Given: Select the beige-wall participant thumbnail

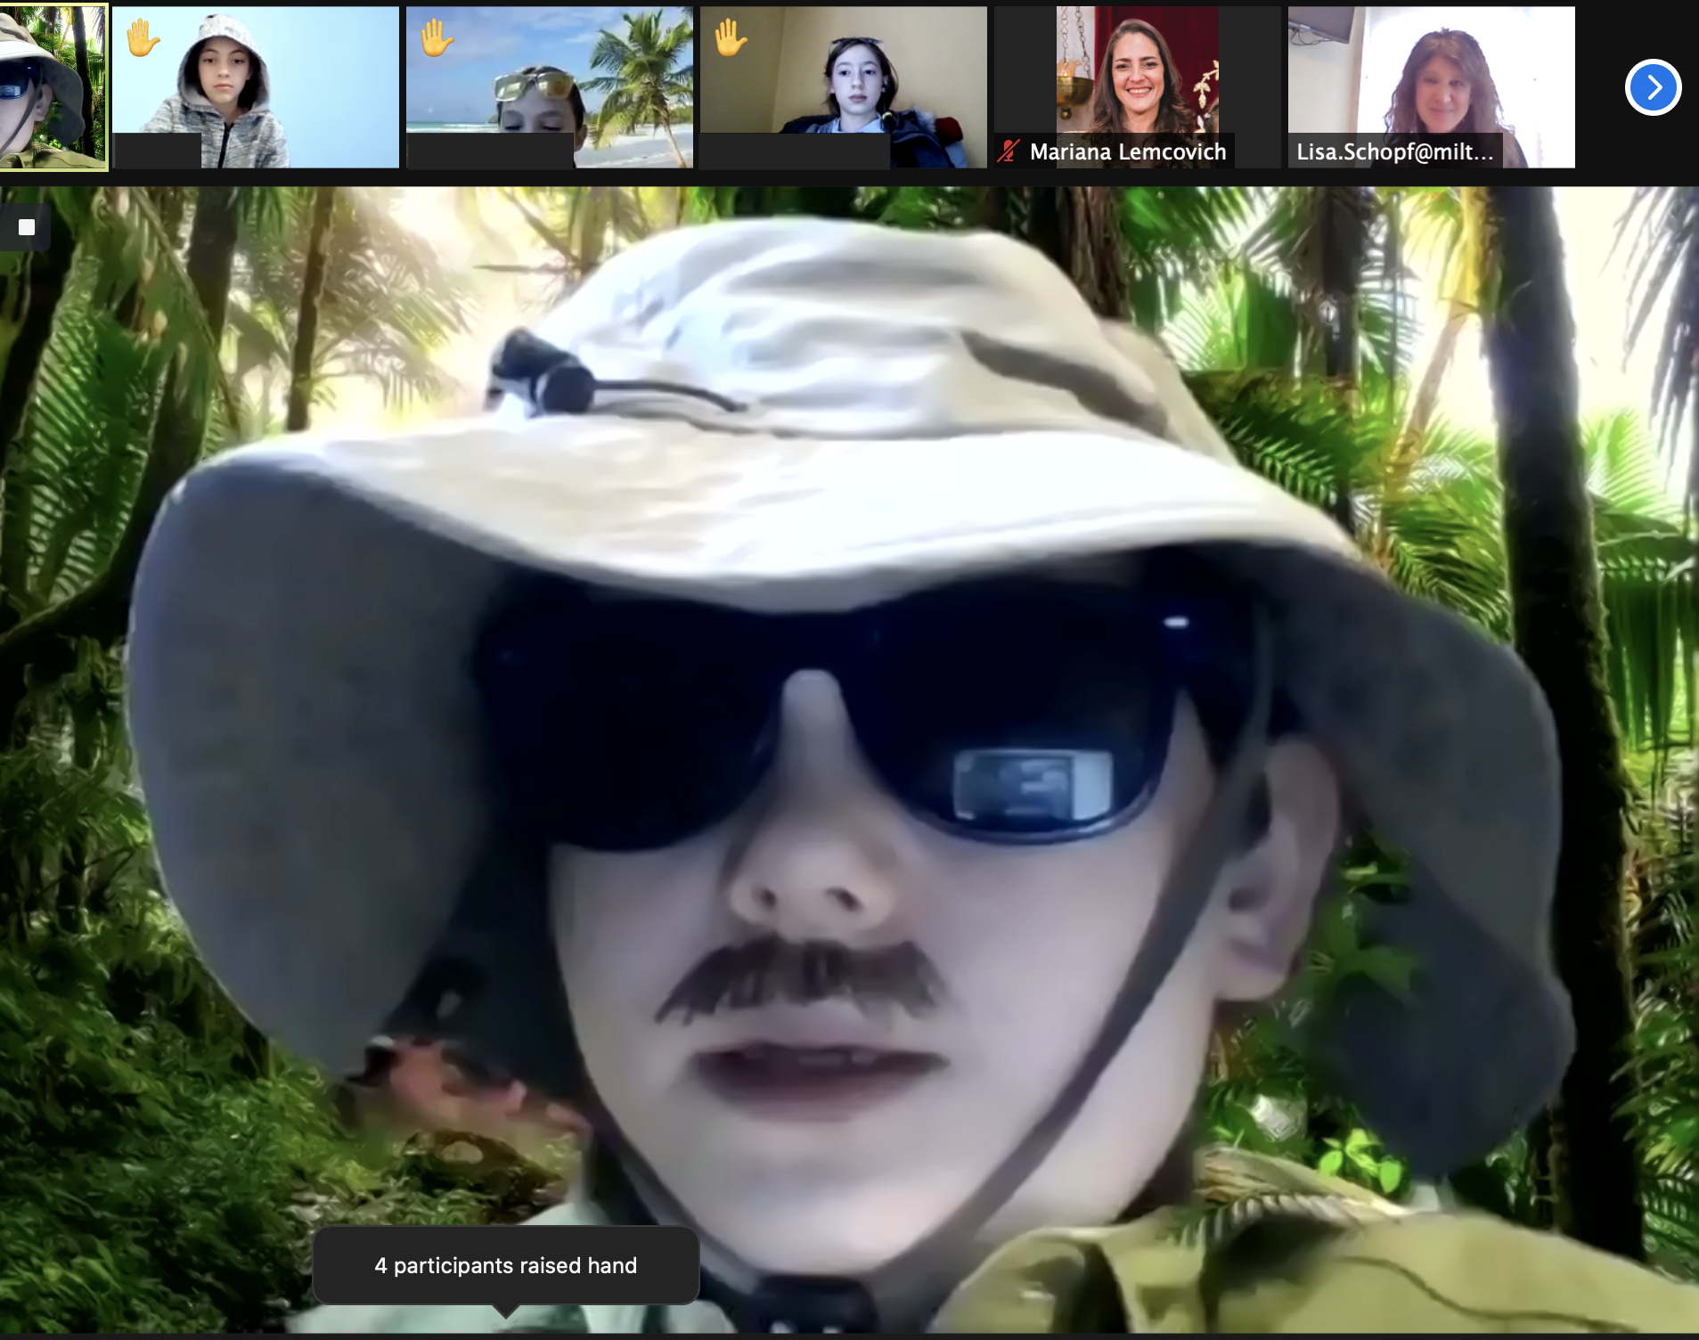Looking at the screenshot, I should pos(844,87).
